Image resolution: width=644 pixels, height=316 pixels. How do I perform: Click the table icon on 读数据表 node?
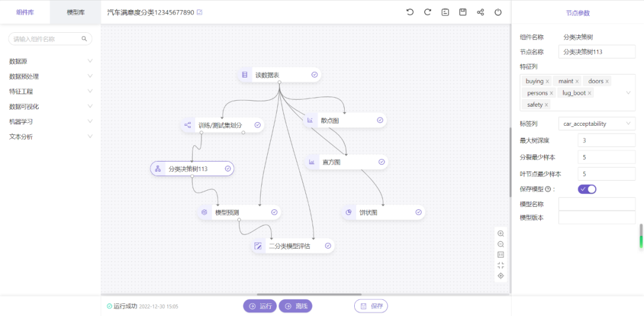click(x=245, y=75)
